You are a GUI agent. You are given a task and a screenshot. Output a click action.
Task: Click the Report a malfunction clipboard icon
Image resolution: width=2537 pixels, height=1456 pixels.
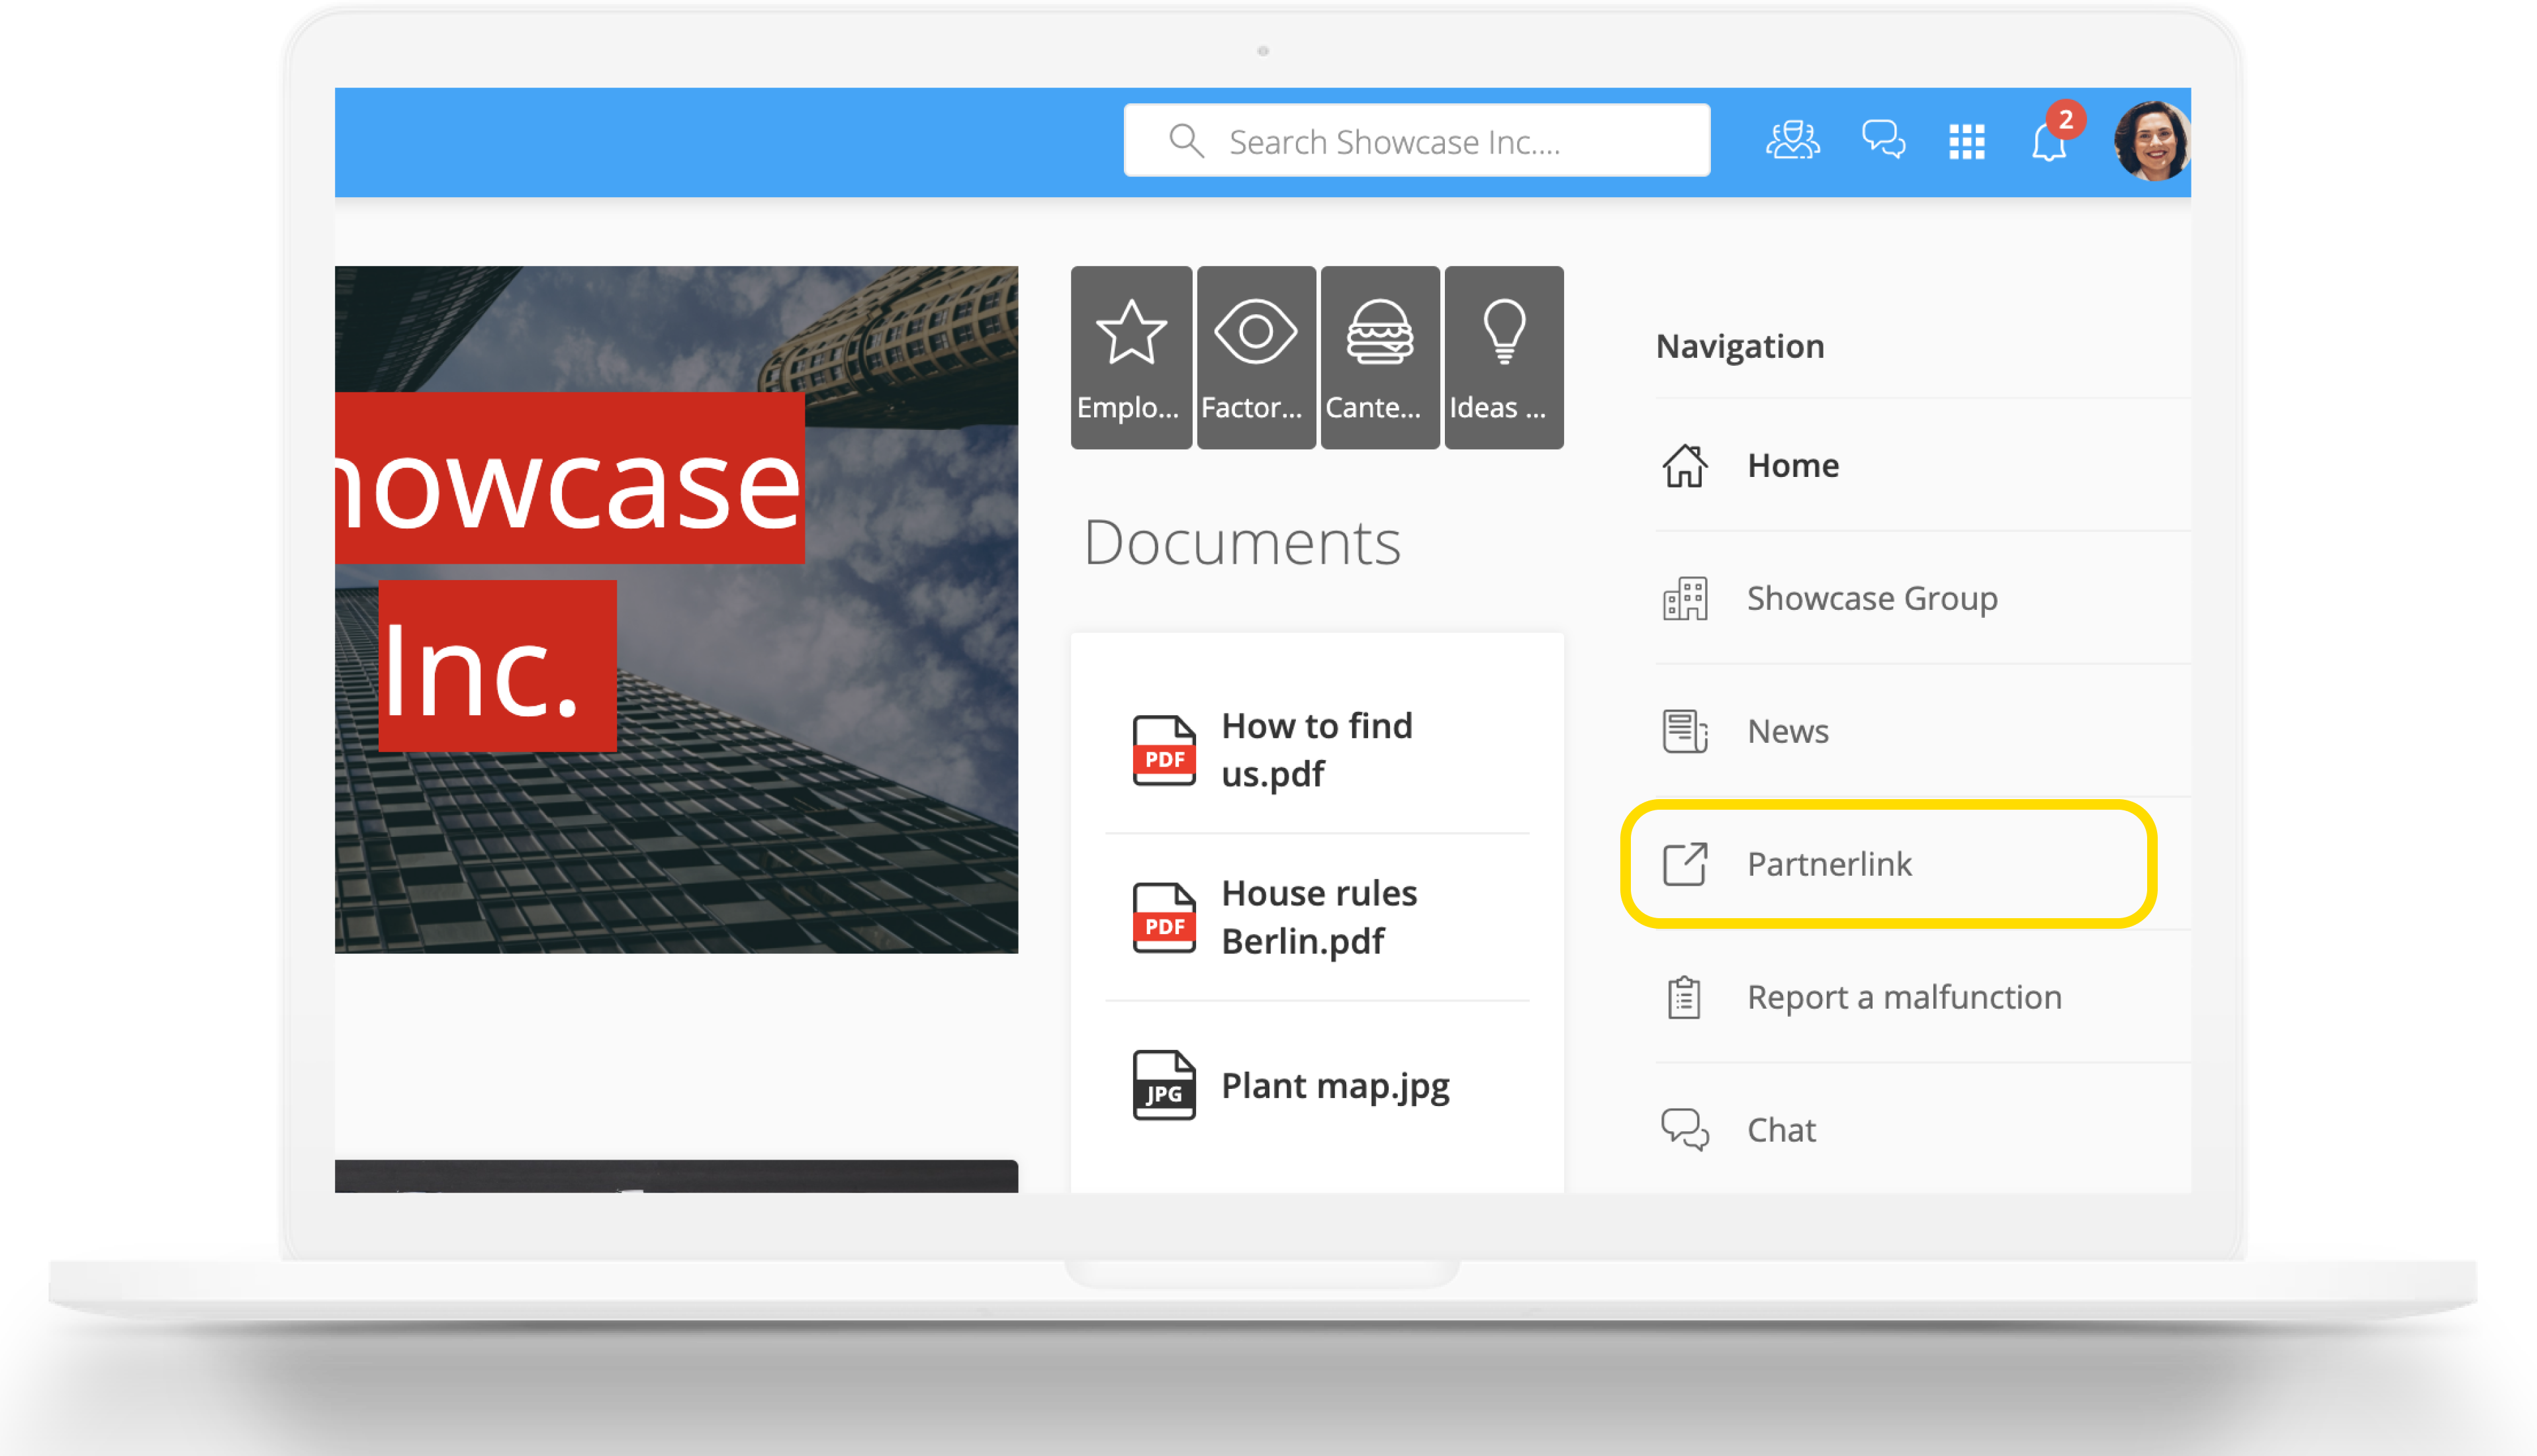coord(1684,997)
